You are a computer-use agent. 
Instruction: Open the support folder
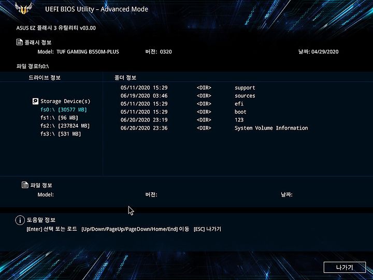click(245, 88)
